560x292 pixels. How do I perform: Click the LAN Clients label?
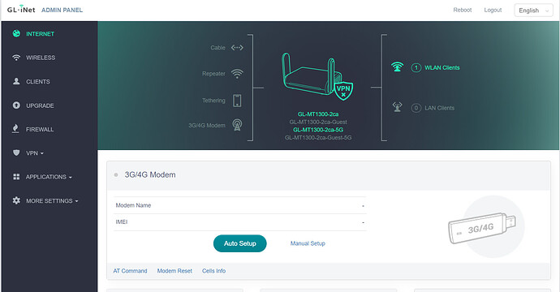(x=439, y=108)
